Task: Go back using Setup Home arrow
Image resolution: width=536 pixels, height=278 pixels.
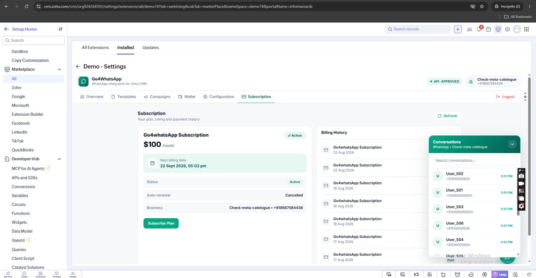Action: [x=6, y=29]
